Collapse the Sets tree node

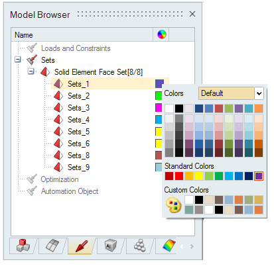pyautogui.click(x=18, y=60)
